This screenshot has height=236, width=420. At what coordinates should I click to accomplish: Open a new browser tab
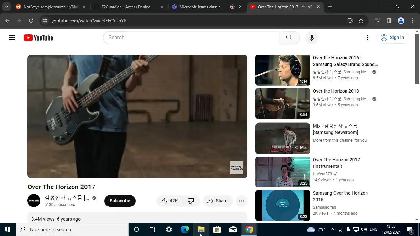pos(330,7)
